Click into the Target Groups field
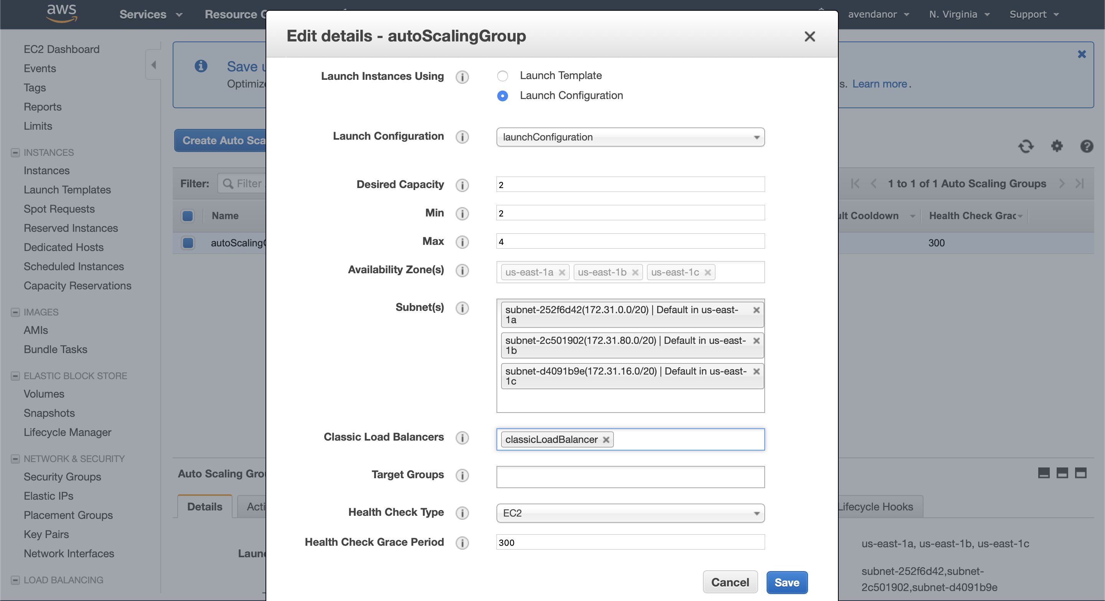The width and height of the screenshot is (1105, 601). (x=630, y=477)
